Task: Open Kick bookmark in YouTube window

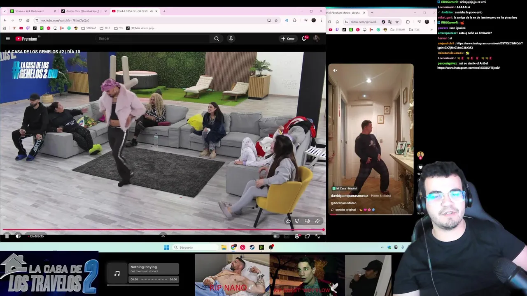Action: click(x=42, y=28)
